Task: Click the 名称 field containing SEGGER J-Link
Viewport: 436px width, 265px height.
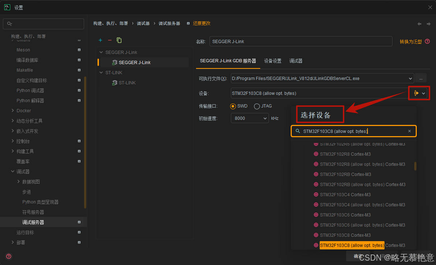Action: point(301,41)
